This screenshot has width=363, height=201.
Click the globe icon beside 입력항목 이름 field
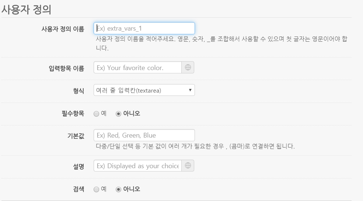(188, 67)
